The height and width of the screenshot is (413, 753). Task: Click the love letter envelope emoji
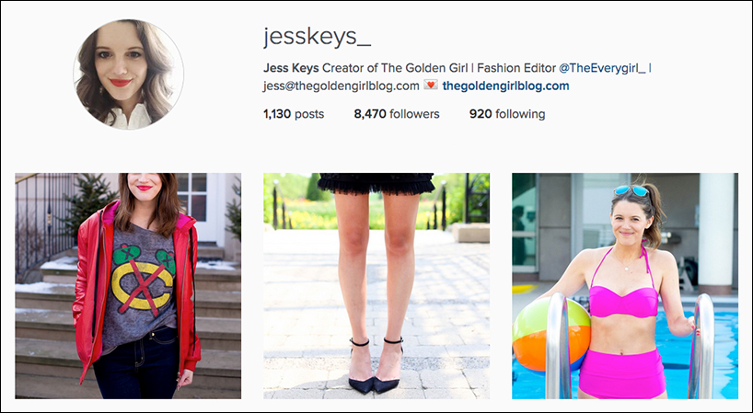(x=430, y=86)
